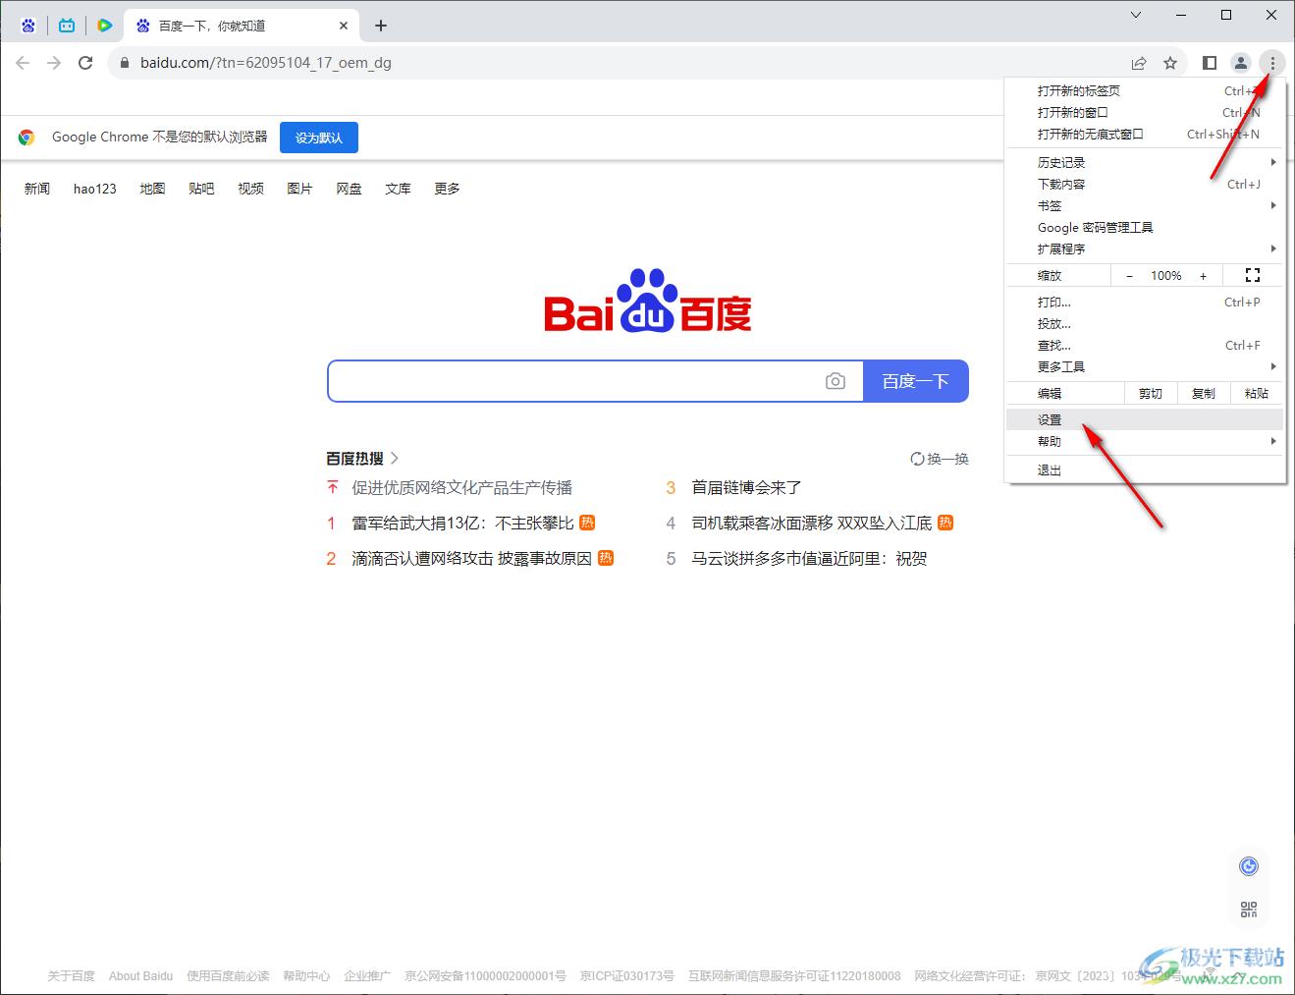Expand the 扩展程序 submenu
The height and width of the screenshot is (995, 1295).
(1146, 249)
